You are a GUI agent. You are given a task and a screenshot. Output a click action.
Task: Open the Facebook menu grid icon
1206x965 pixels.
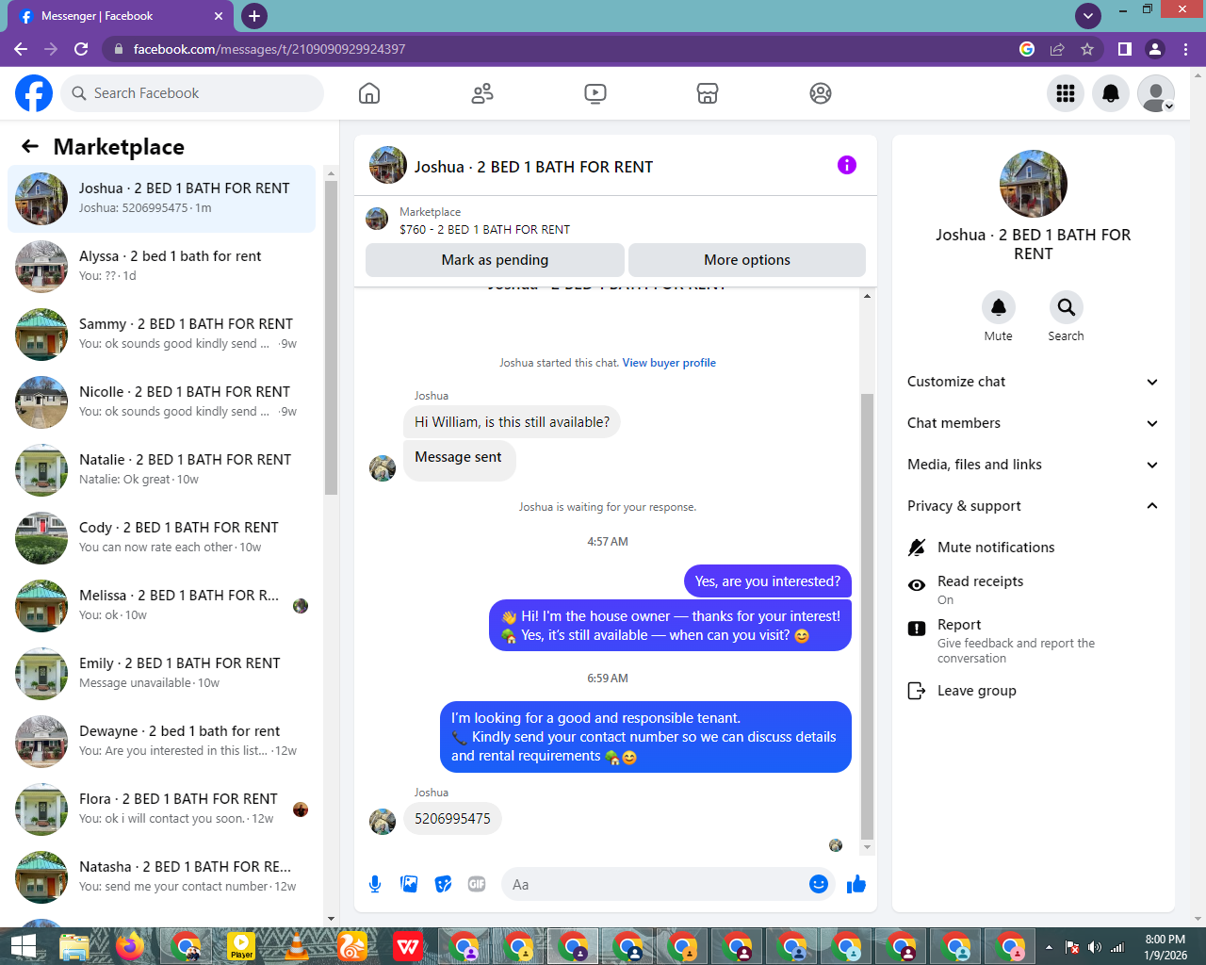[x=1066, y=93]
